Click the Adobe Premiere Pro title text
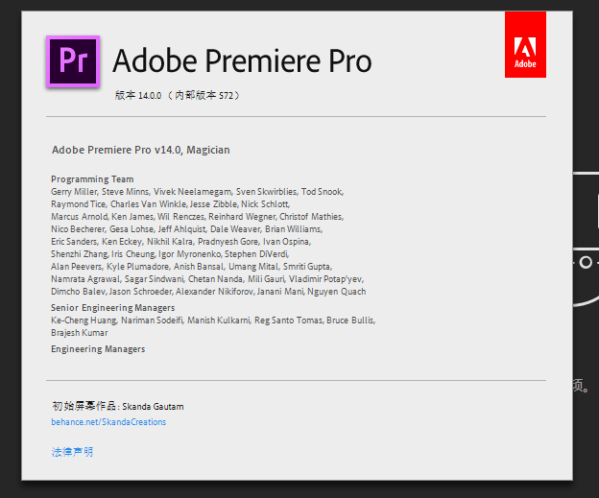 (x=242, y=61)
